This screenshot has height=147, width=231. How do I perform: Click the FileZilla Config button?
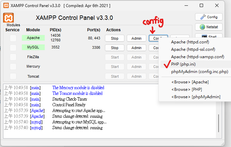pos(154,57)
